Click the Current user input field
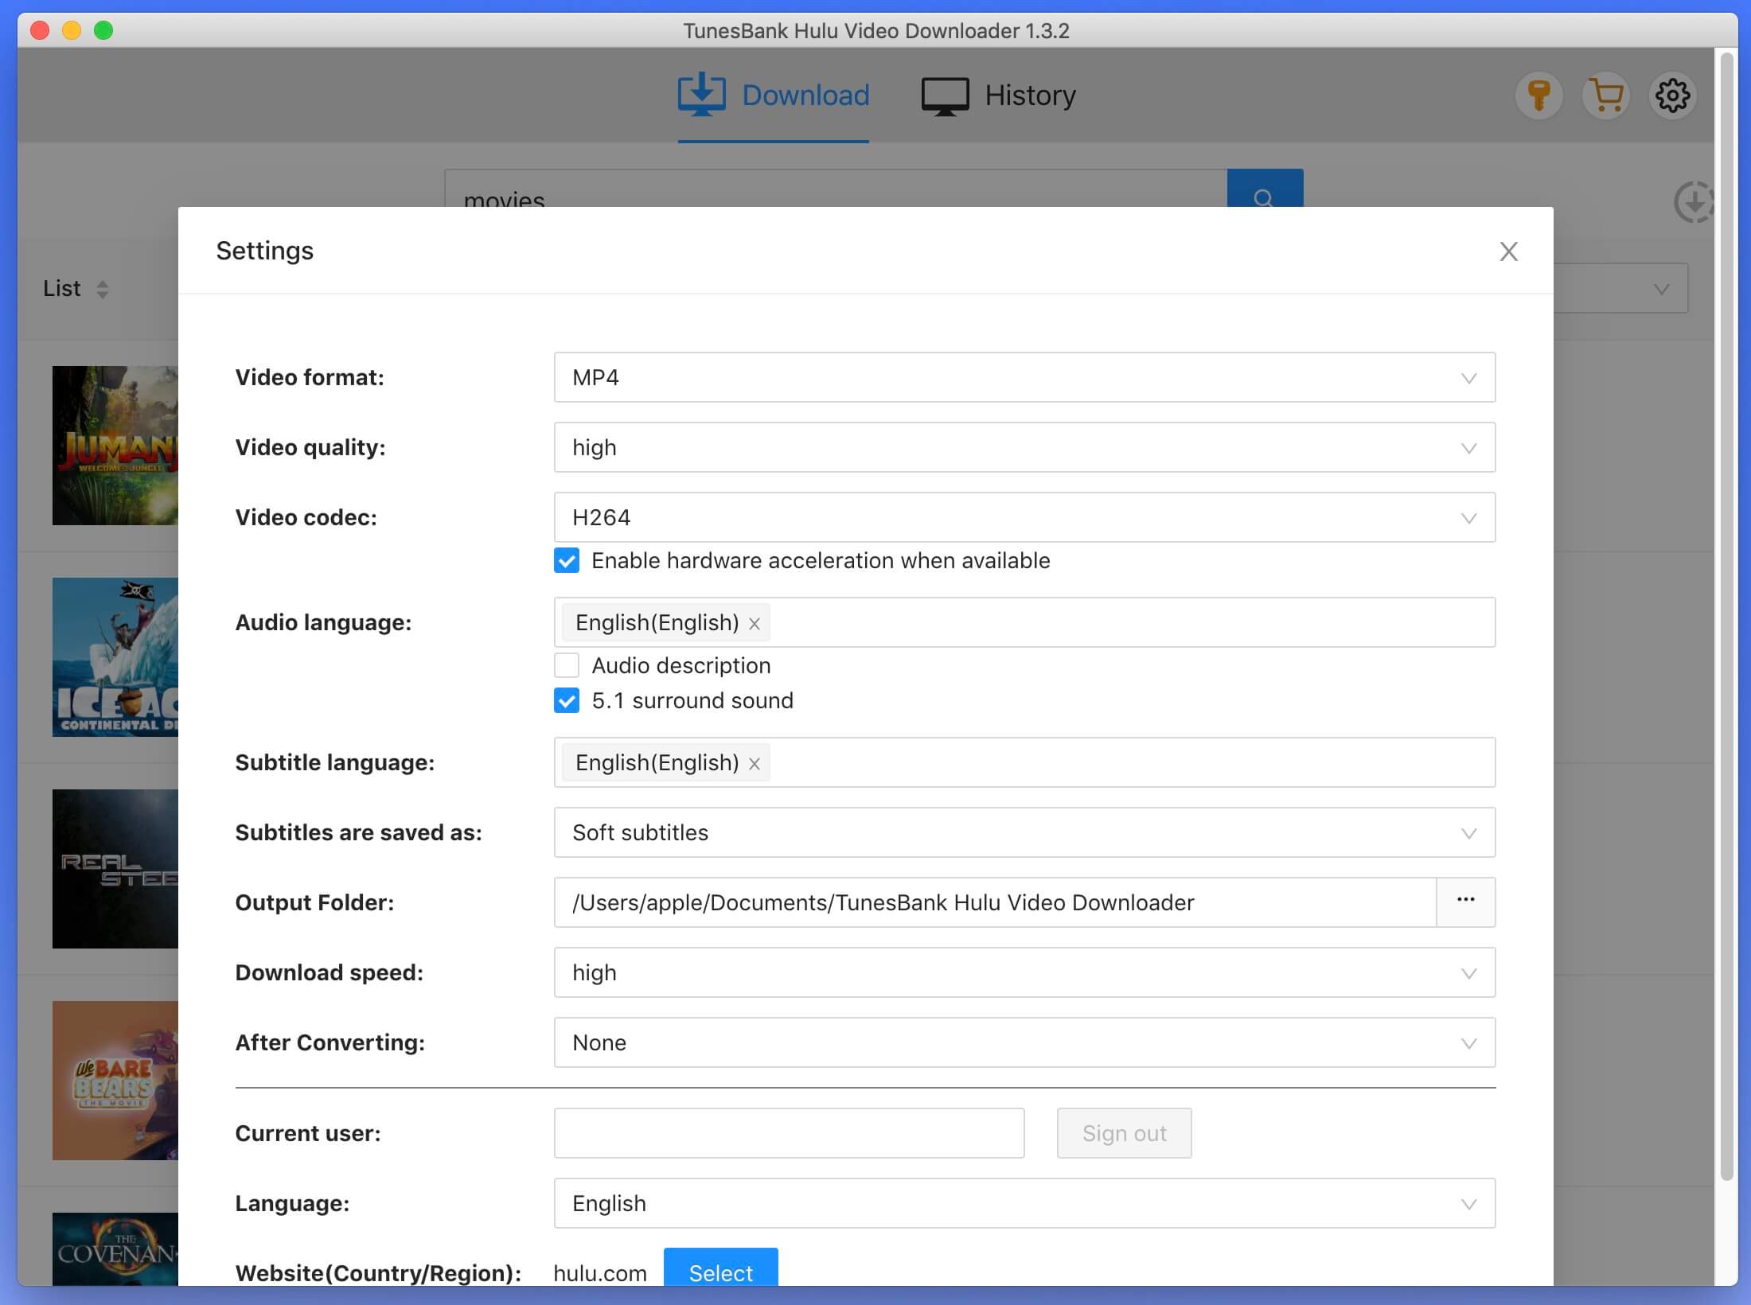Image resolution: width=1751 pixels, height=1305 pixels. (x=789, y=1134)
